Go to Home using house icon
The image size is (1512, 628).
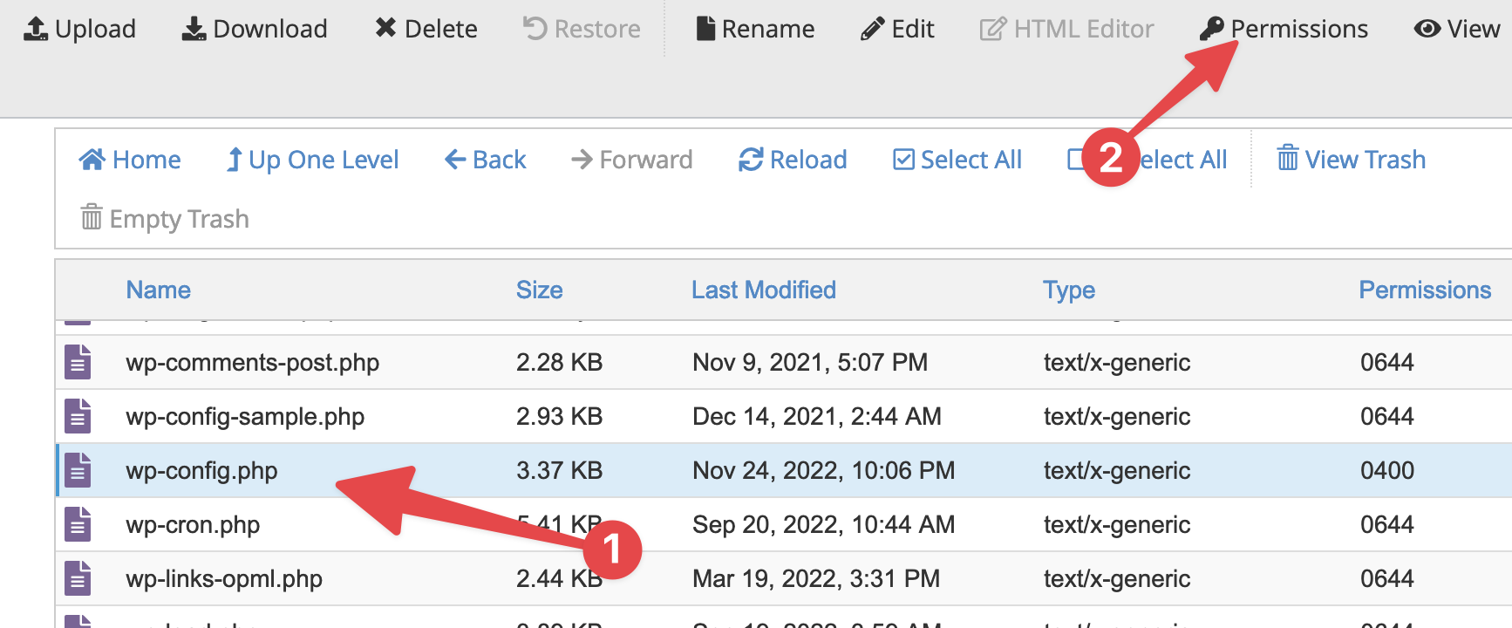[92, 160]
